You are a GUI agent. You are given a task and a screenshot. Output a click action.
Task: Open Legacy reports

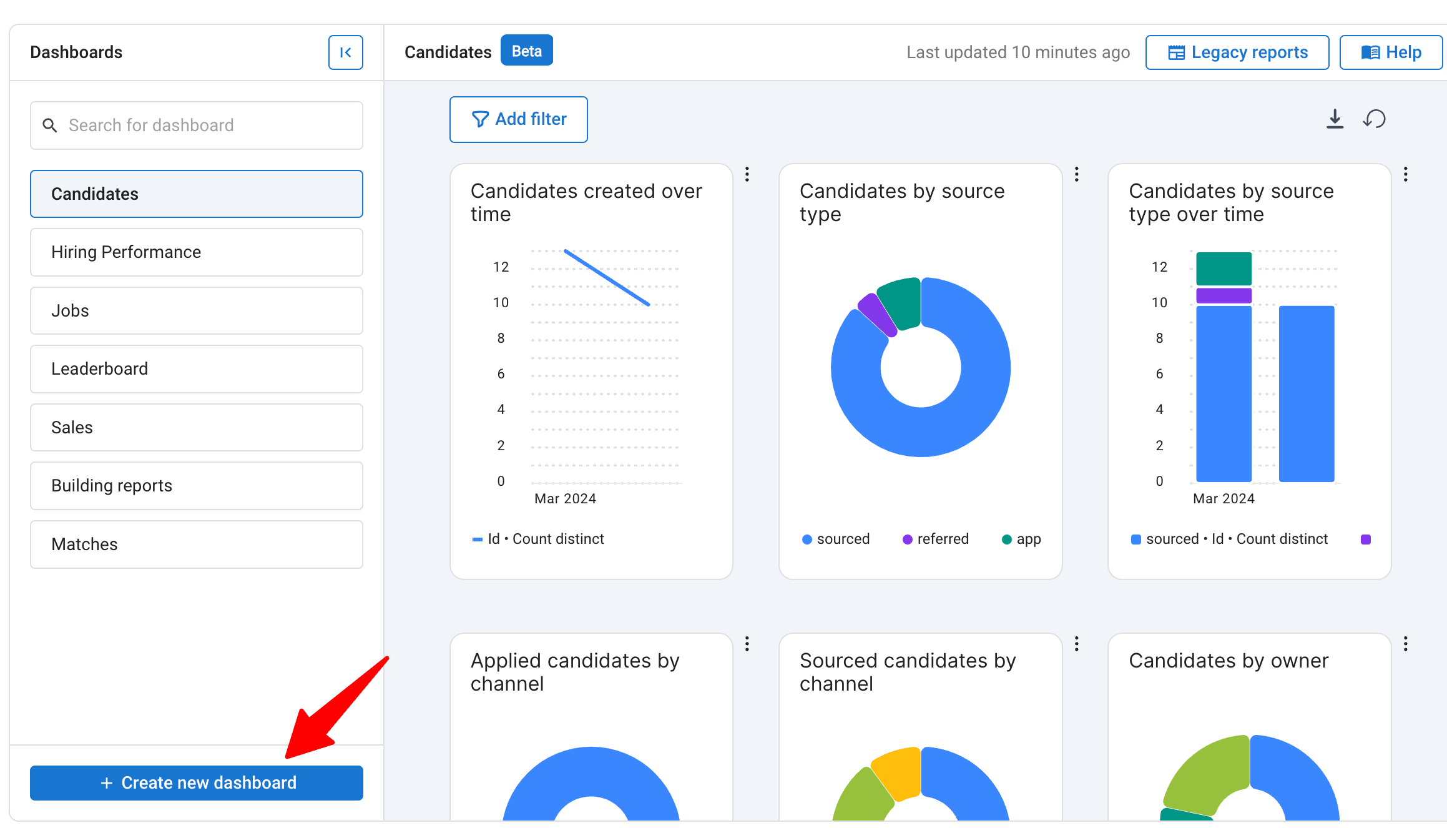coord(1237,52)
